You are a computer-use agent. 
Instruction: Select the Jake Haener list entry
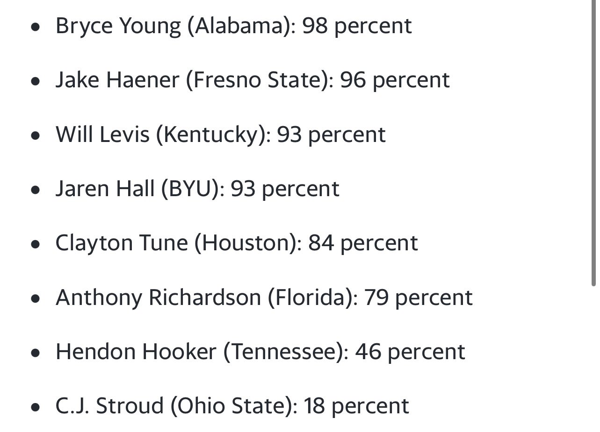pos(253,80)
